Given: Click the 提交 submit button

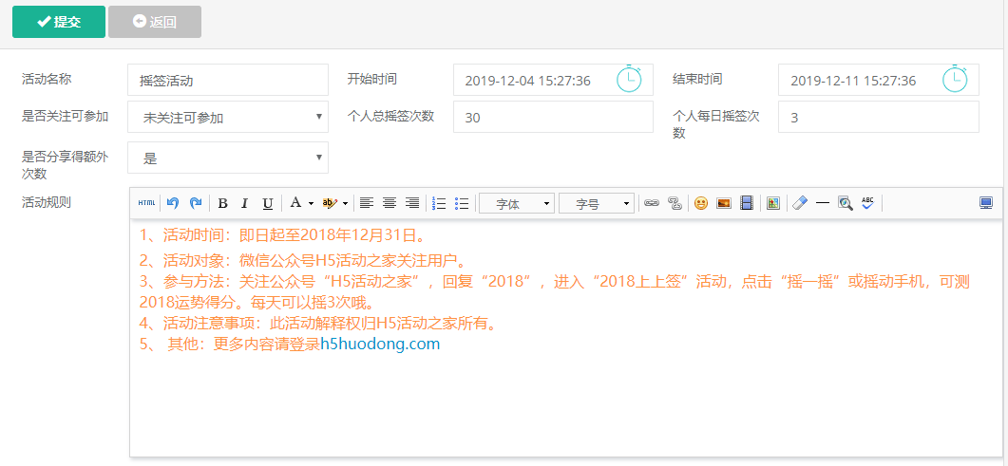Looking at the screenshot, I should [59, 22].
